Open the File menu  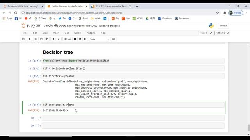coord(25,33)
